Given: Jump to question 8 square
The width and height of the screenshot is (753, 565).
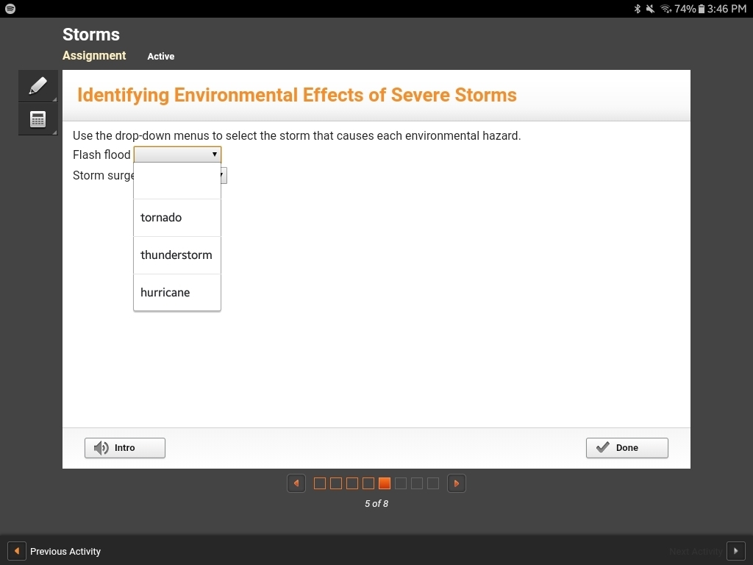Looking at the screenshot, I should (x=433, y=483).
